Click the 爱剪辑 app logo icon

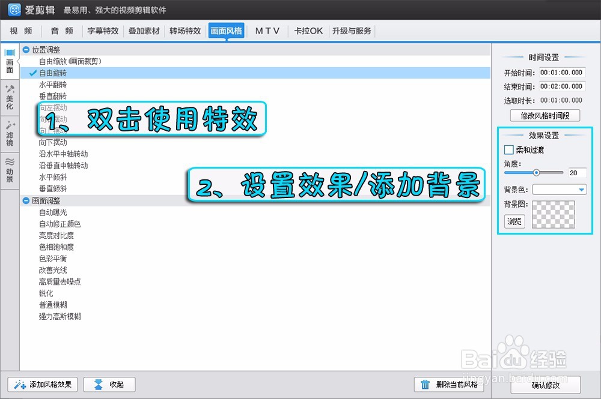pos(14,10)
